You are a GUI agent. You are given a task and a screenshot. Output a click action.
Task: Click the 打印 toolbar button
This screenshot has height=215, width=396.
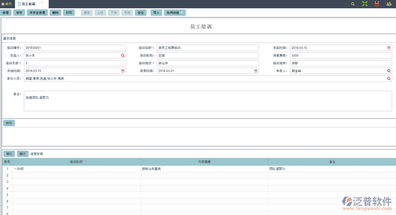[69, 13]
